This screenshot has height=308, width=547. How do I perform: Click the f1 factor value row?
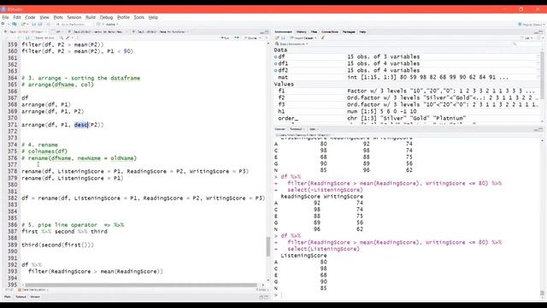pos(407,91)
